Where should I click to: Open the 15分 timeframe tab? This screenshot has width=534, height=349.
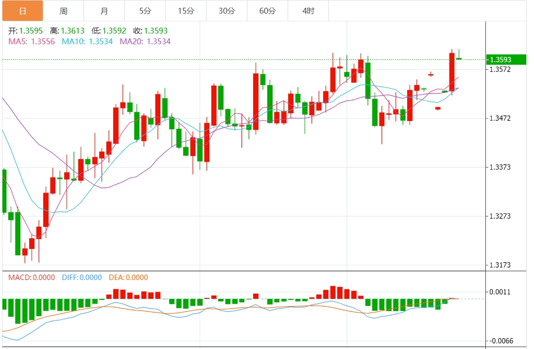[186, 11]
